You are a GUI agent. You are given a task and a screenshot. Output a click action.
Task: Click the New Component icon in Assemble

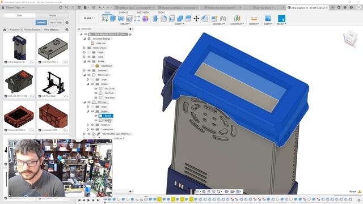click(214, 19)
